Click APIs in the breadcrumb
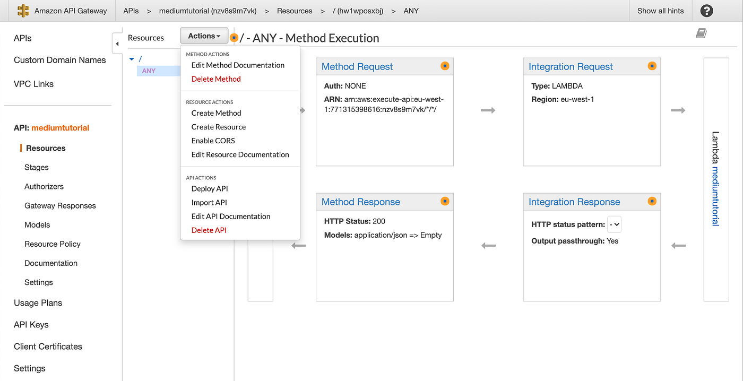Image resolution: width=743 pixels, height=381 pixels. pos(132,11)
